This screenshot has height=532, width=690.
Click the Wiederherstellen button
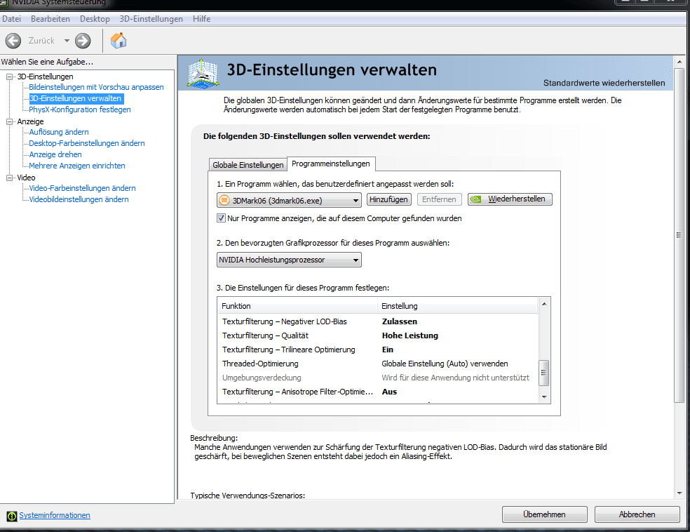(510, 199)
